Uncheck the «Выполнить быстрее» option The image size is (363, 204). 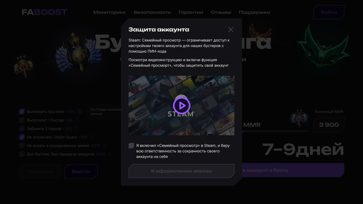click(x=22, y=112)
